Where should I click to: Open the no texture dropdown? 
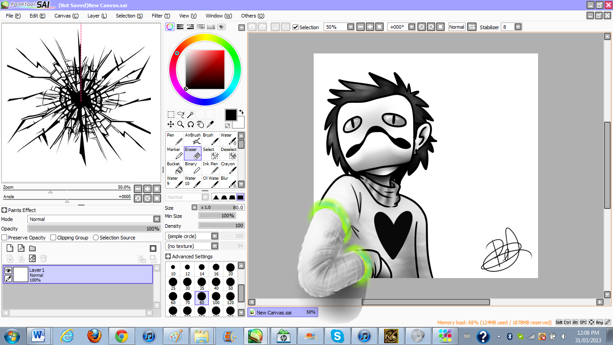(215, 246)
